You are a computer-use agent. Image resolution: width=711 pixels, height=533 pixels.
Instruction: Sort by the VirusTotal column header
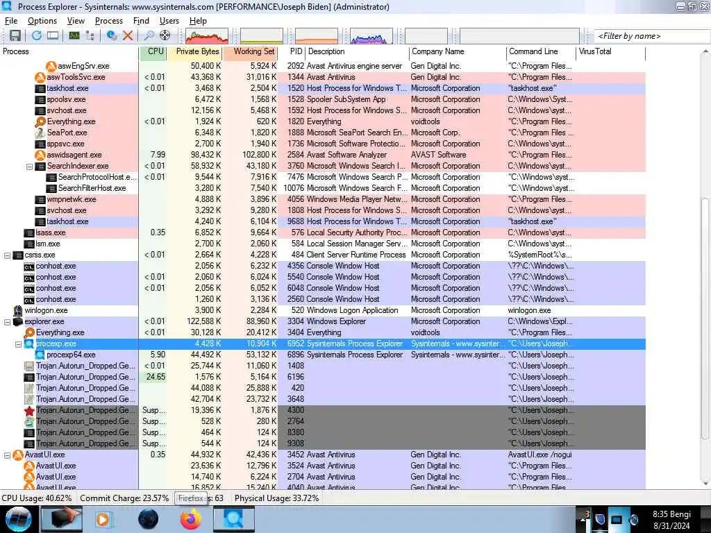pyautogui.click(x=611, y=51)
